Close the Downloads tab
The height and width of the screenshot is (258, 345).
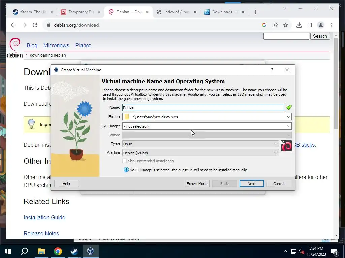point(243,12)
